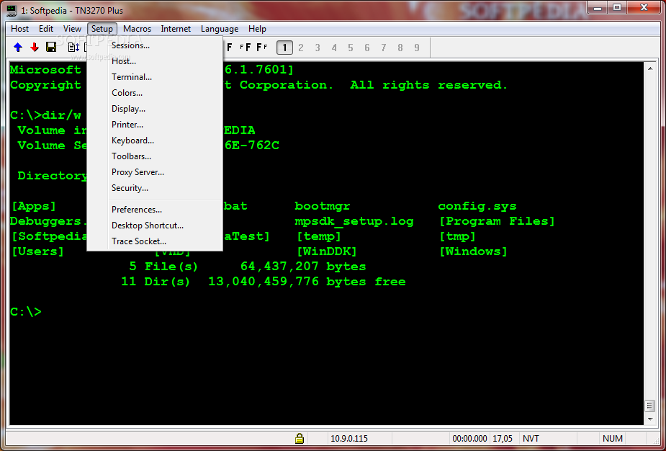This screenshot has height=451, width=666.
Task: Select session button 7 in toolbar
Action: 384,48
